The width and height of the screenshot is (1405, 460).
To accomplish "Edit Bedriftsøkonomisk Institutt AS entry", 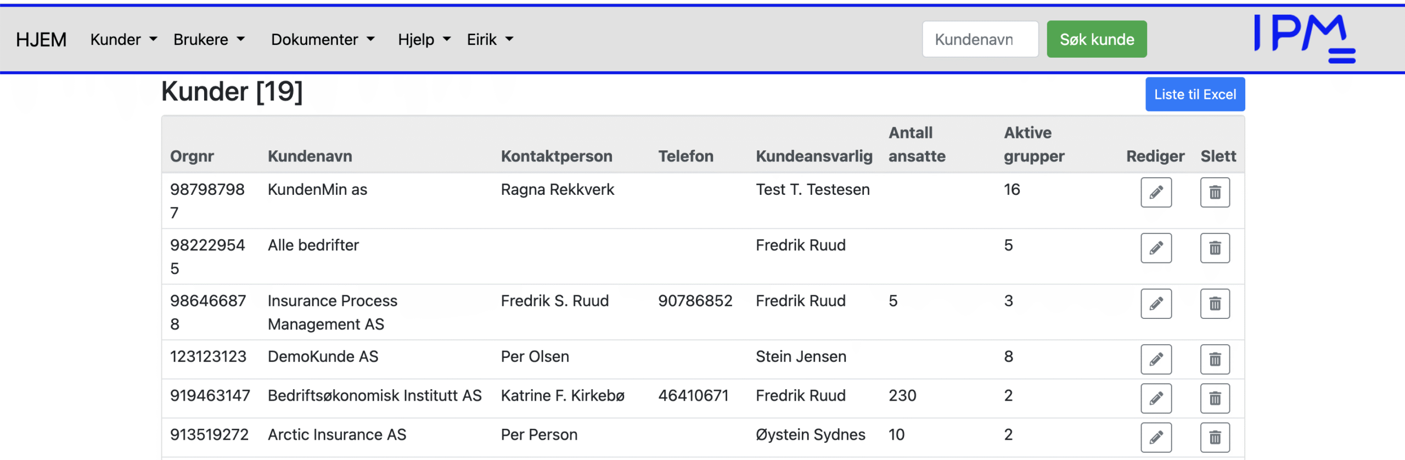I will coord(1156,398).
